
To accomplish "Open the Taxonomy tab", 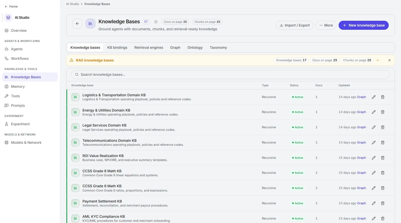I will tap(218, 47).
